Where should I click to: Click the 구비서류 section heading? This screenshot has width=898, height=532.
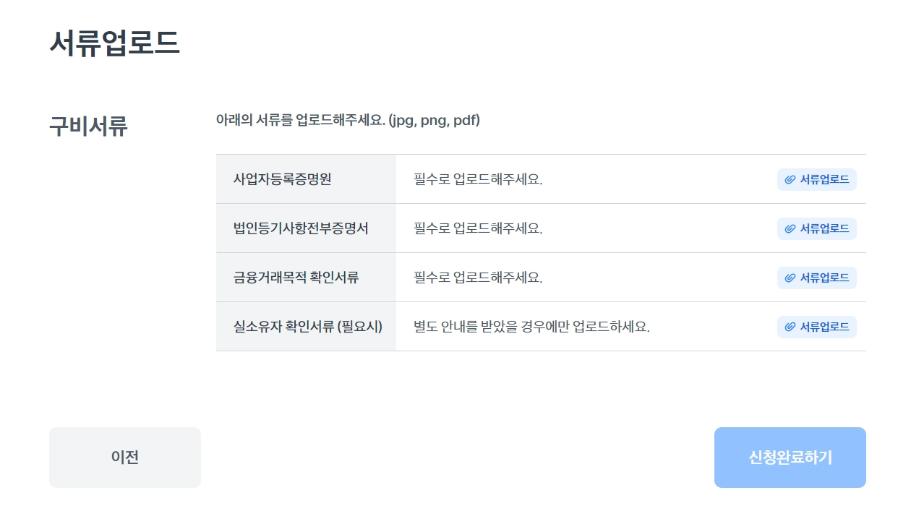pyautogui.click(x=88, y=126)
